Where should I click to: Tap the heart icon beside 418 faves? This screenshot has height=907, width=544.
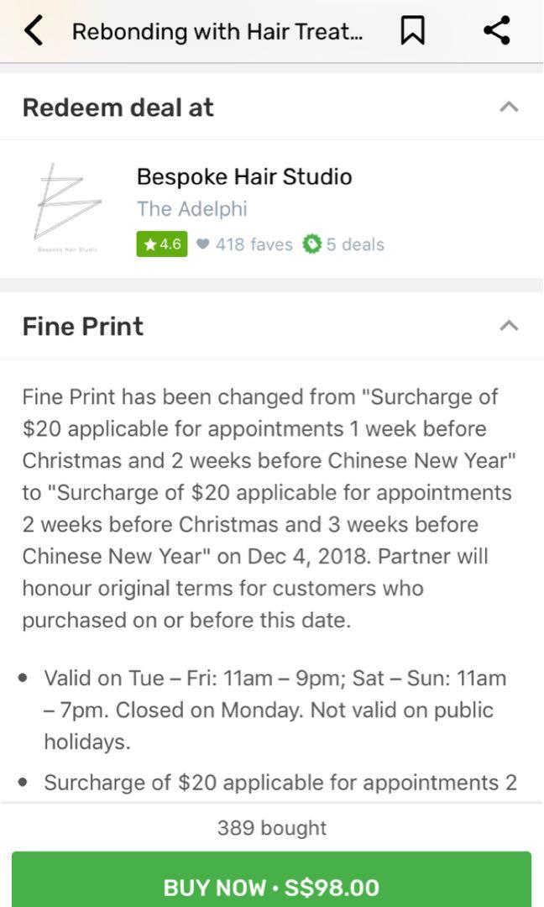[x=202, y=244]
